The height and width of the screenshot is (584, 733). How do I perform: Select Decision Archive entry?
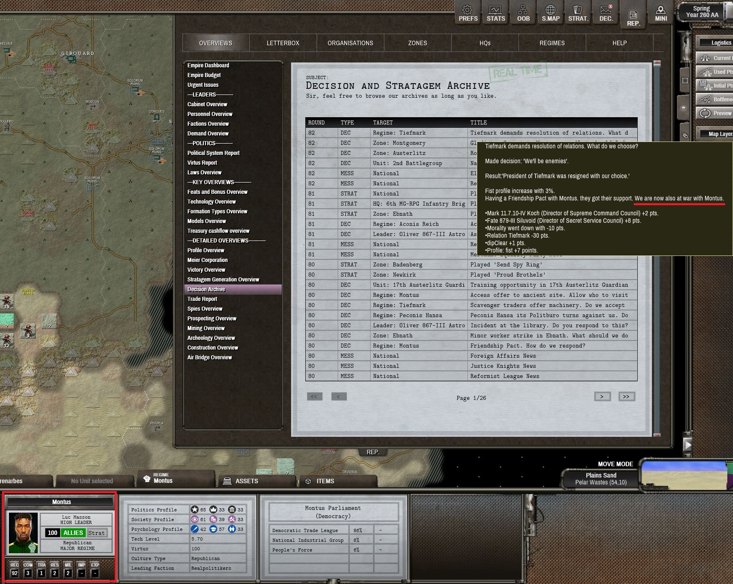(233, 289)
